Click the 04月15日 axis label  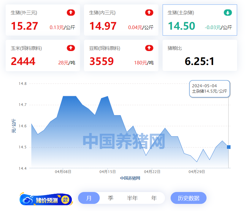pyautogui.click(x=107, y=172)
